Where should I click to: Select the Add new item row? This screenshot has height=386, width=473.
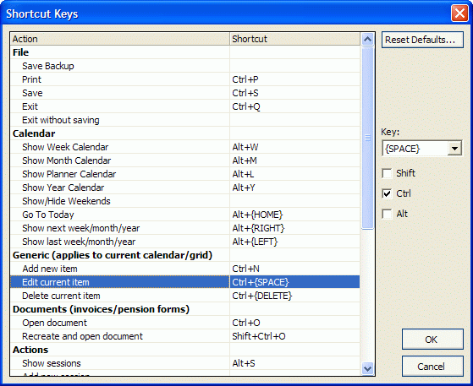[185, 269]
